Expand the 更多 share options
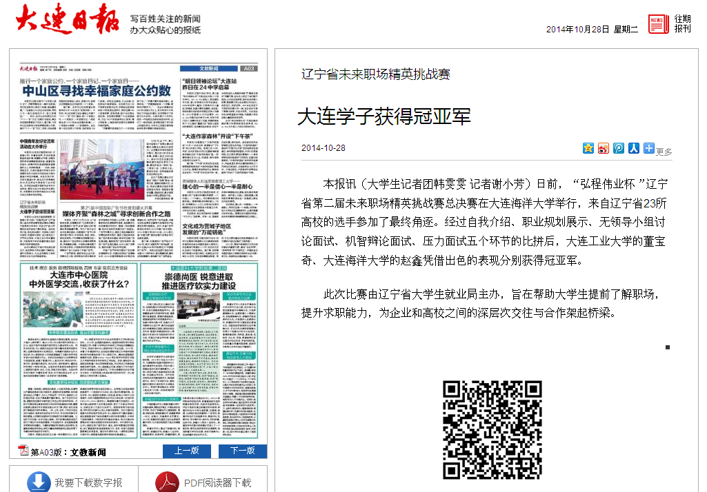The image size is (707, 492). 664,152
